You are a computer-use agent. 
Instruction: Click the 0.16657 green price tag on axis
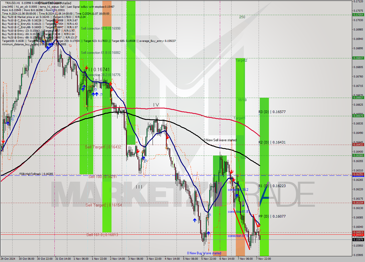click(x=358, y=97)
